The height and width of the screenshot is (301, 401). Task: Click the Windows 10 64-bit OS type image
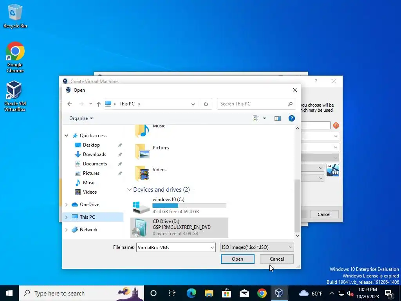(333, 170)
